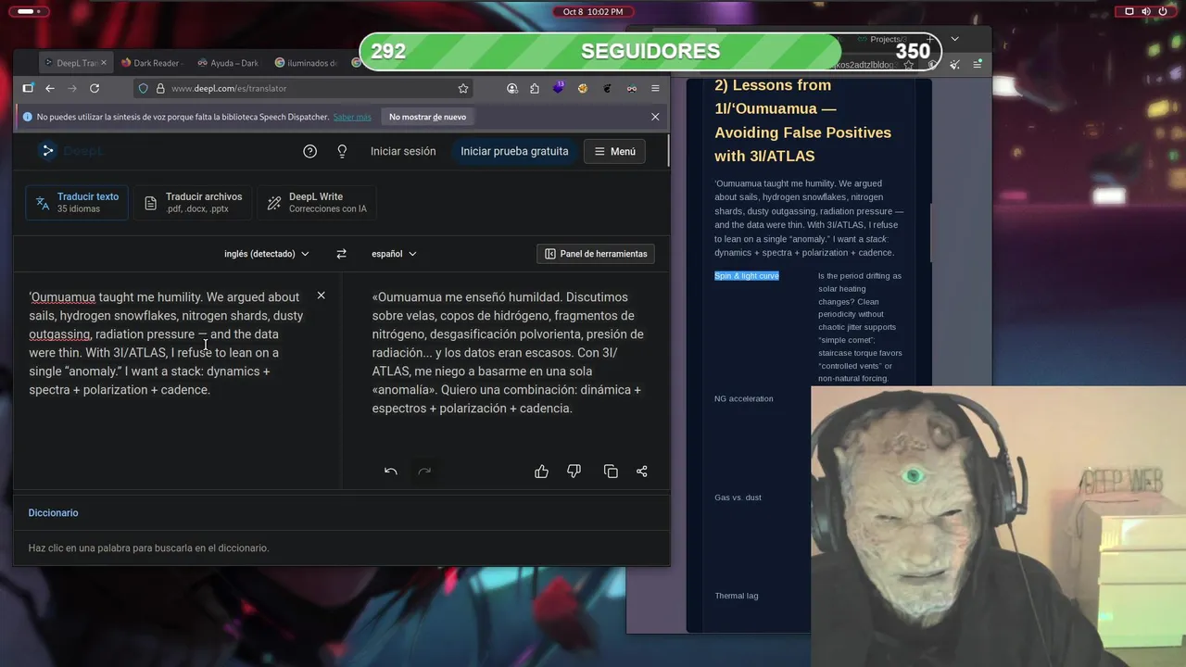This screenshot has width=1186, height=667.
Task: Click the Dark Reader extension icon
Action: click(x=631, y=88)
